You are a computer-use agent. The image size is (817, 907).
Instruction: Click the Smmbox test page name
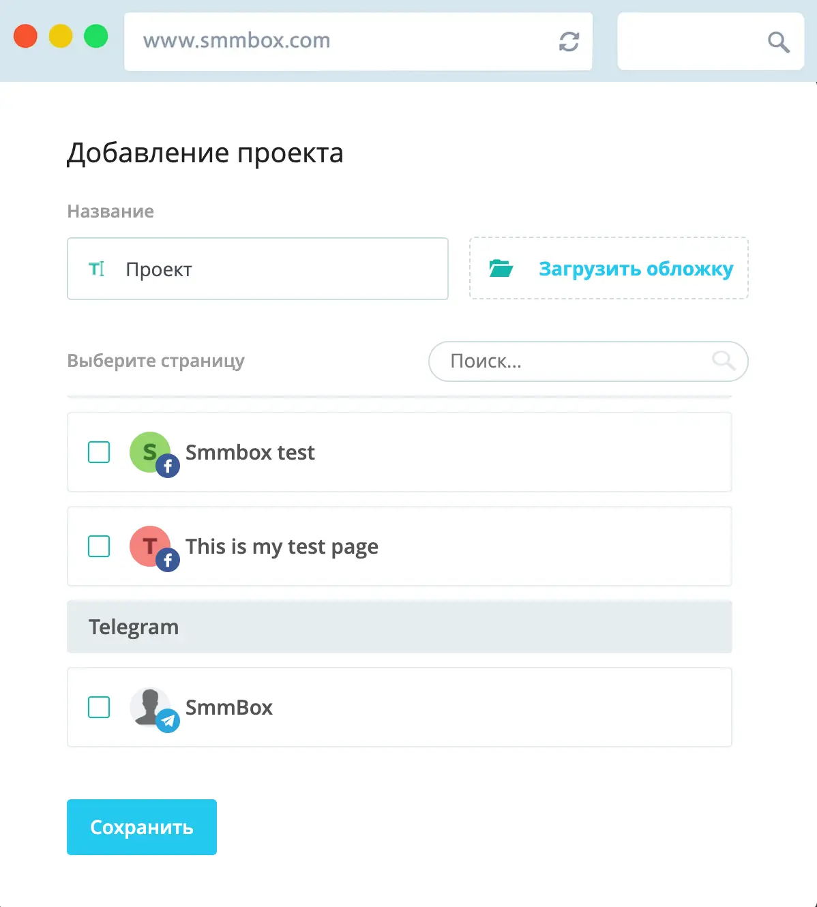[250, 452]
